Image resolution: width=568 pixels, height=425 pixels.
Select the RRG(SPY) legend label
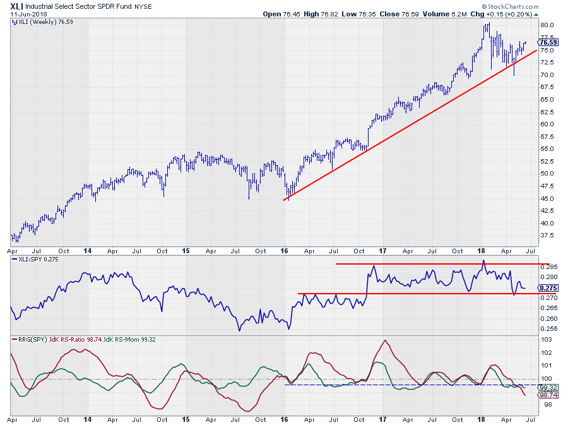click(33, 340)
